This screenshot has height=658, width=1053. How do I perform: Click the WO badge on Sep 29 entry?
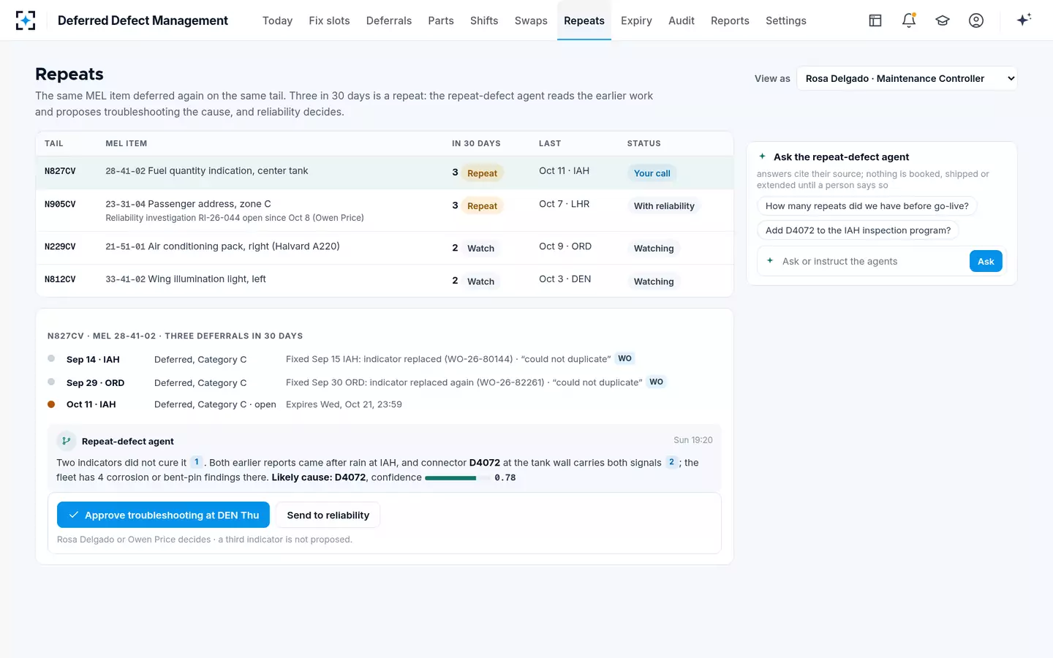pyautogui.click(x=656, y=382)
